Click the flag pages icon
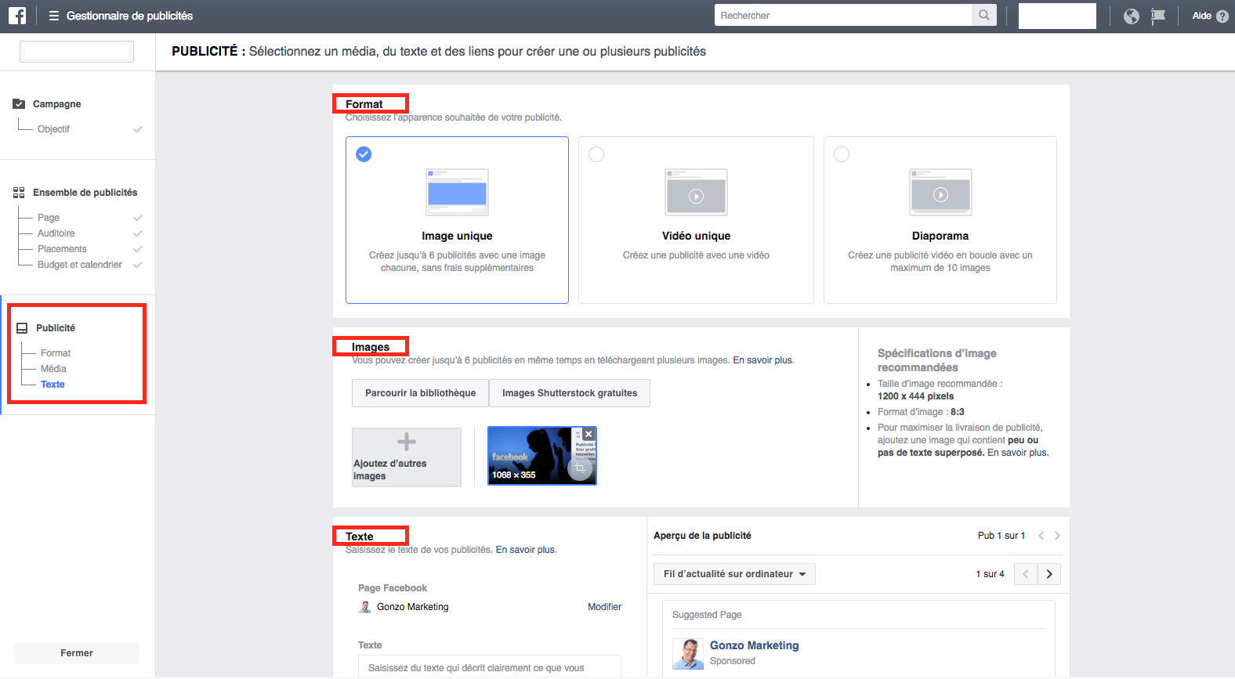Image resolution: width=1235 pixels, height=679 pixels. tap(1158, 16)
